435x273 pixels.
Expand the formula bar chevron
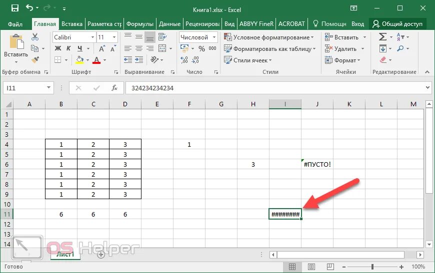click(427, 88)
